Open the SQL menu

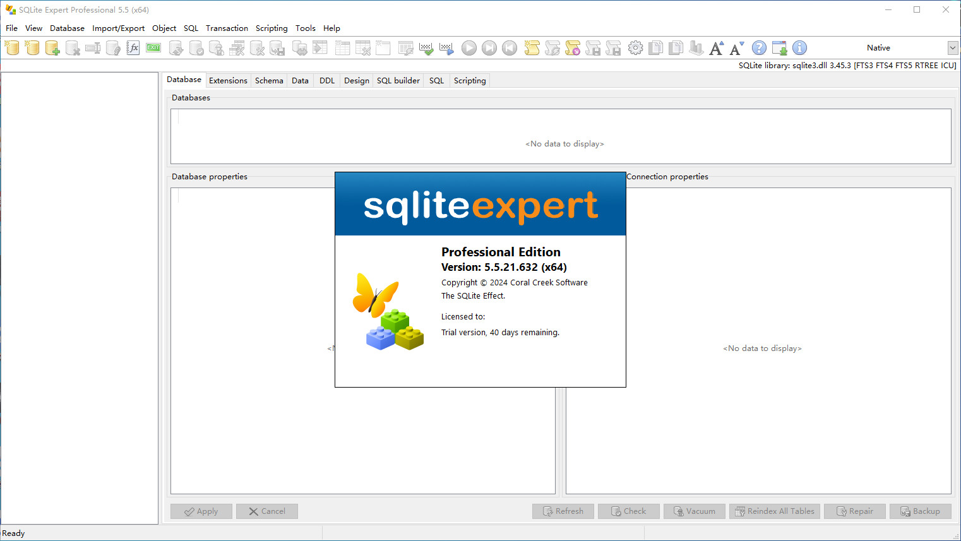191,28
